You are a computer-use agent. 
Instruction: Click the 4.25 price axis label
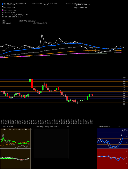(124, 99)
